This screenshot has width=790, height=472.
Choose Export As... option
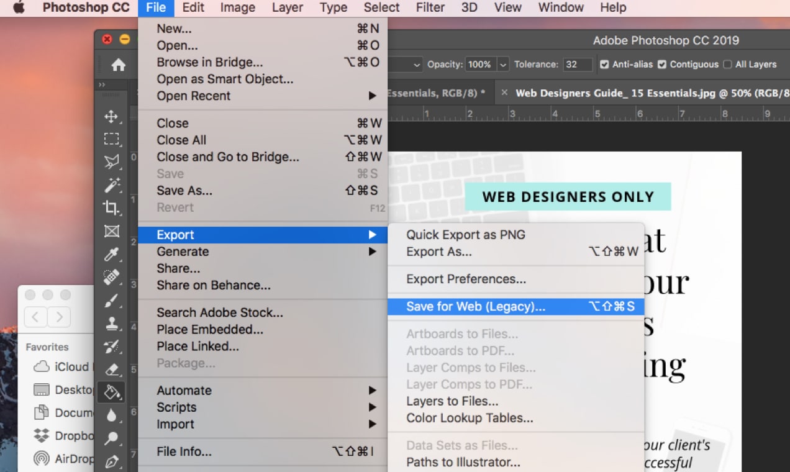(x=516, y=252)
